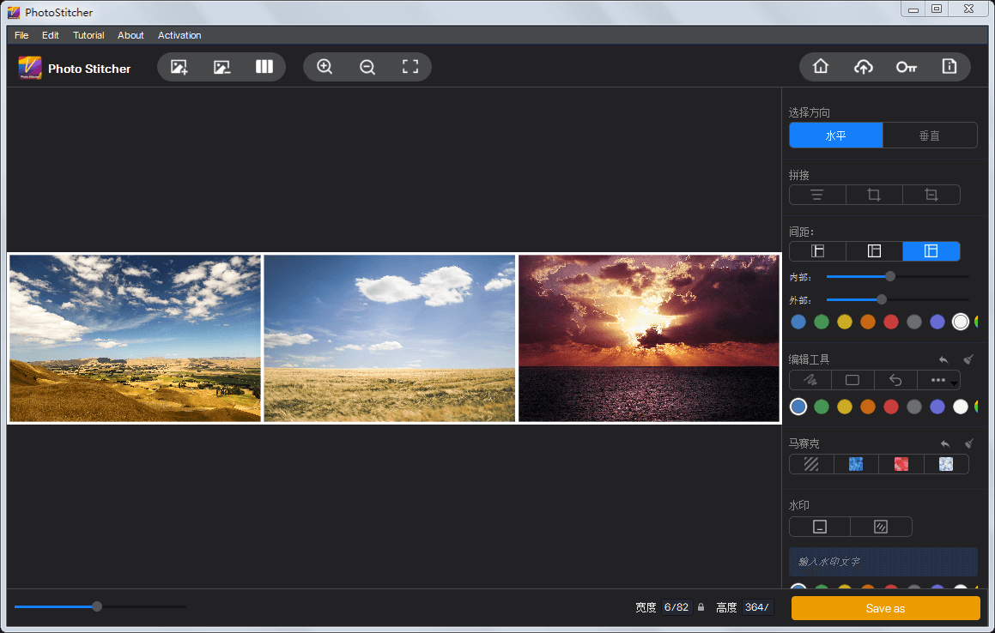Choose the middle spacing layout under 间距
Screen dimensions: 995x633
coord(874,251)
